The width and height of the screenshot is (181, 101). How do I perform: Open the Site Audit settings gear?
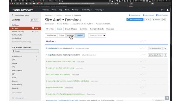(164, 20)
